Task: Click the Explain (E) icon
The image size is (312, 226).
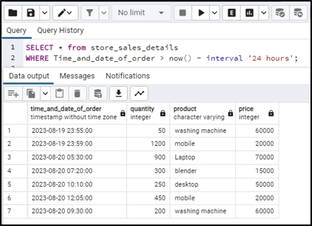Action: [231, 13]
